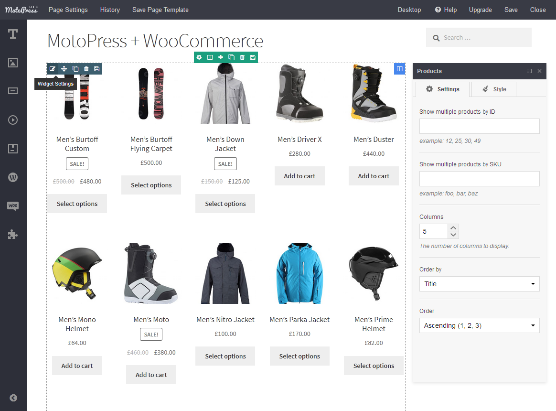Focus the products by ID field
The height and width of the screenshot is (411, 556).
pos(480,126)
